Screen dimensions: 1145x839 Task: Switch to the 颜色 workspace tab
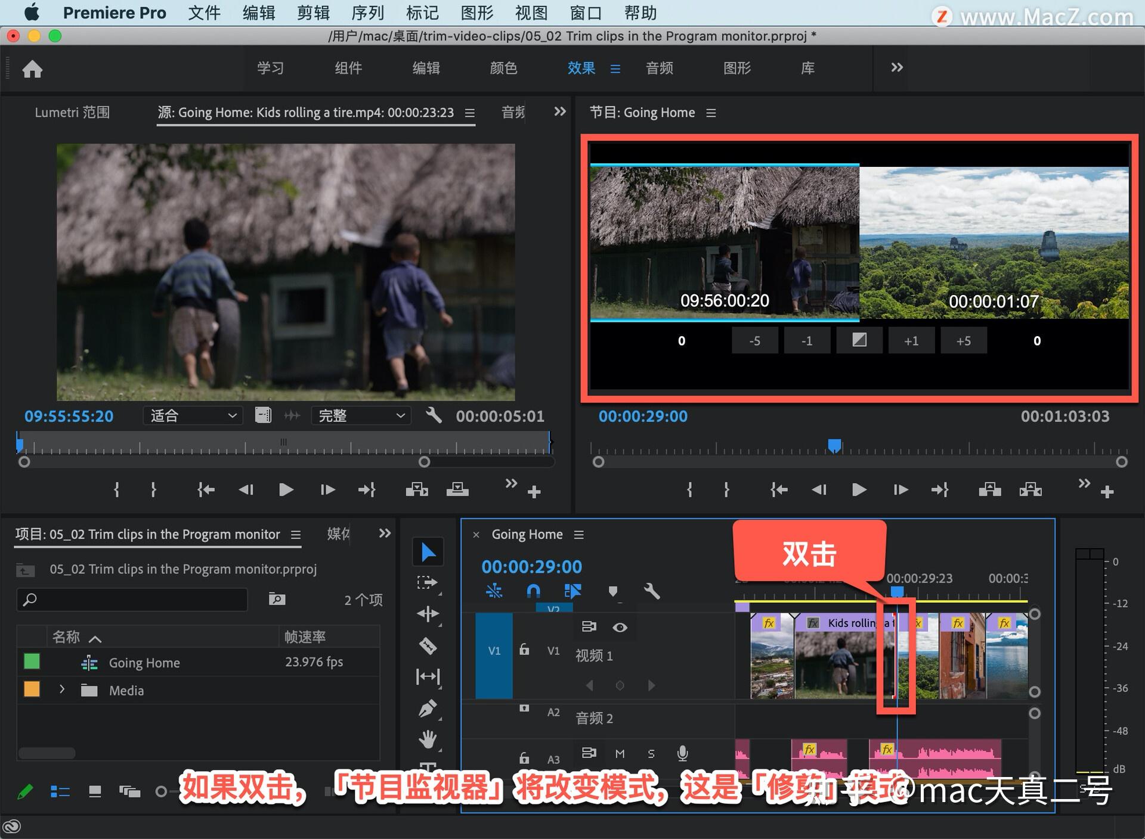click(x=504, y=68)
